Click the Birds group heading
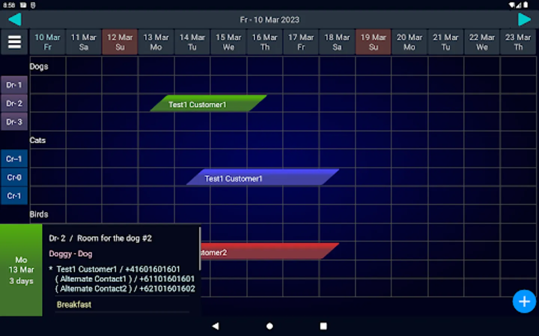The image size is (539, 336). click(39, 214)
